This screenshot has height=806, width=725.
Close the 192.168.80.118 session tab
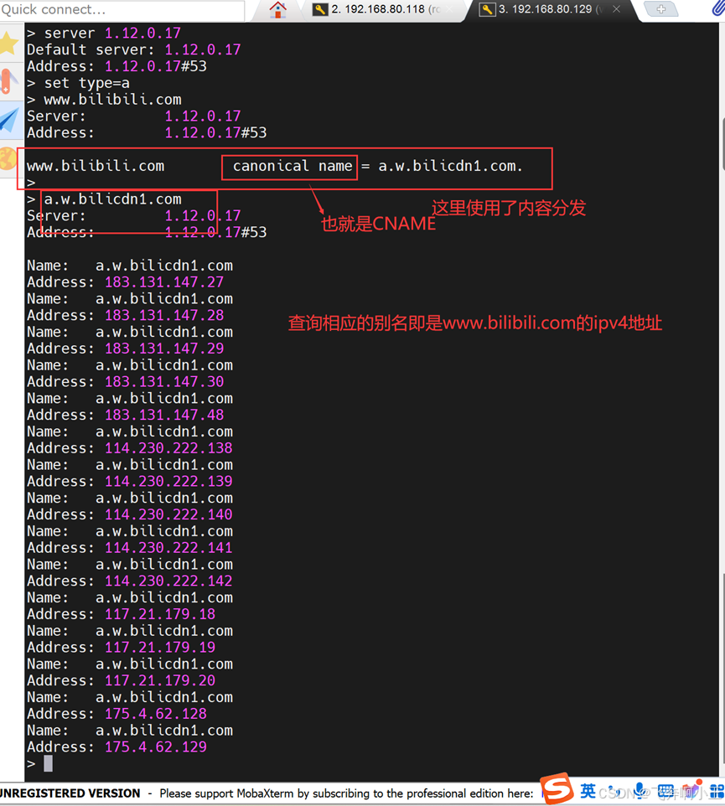tap(449, 9)
